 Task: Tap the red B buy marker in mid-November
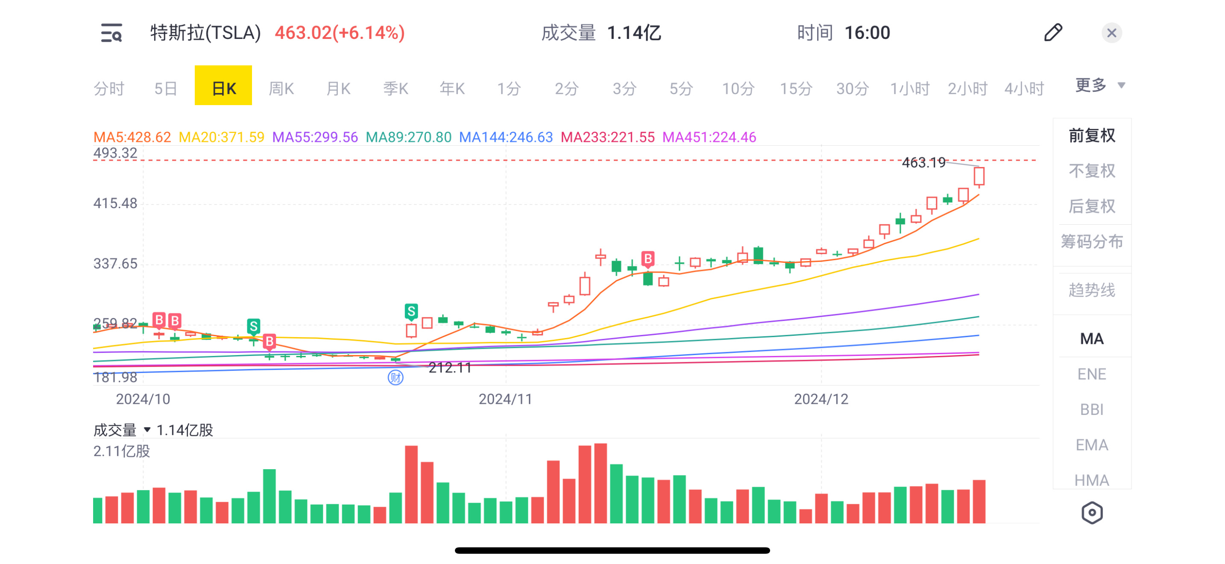tap(648, 259)
